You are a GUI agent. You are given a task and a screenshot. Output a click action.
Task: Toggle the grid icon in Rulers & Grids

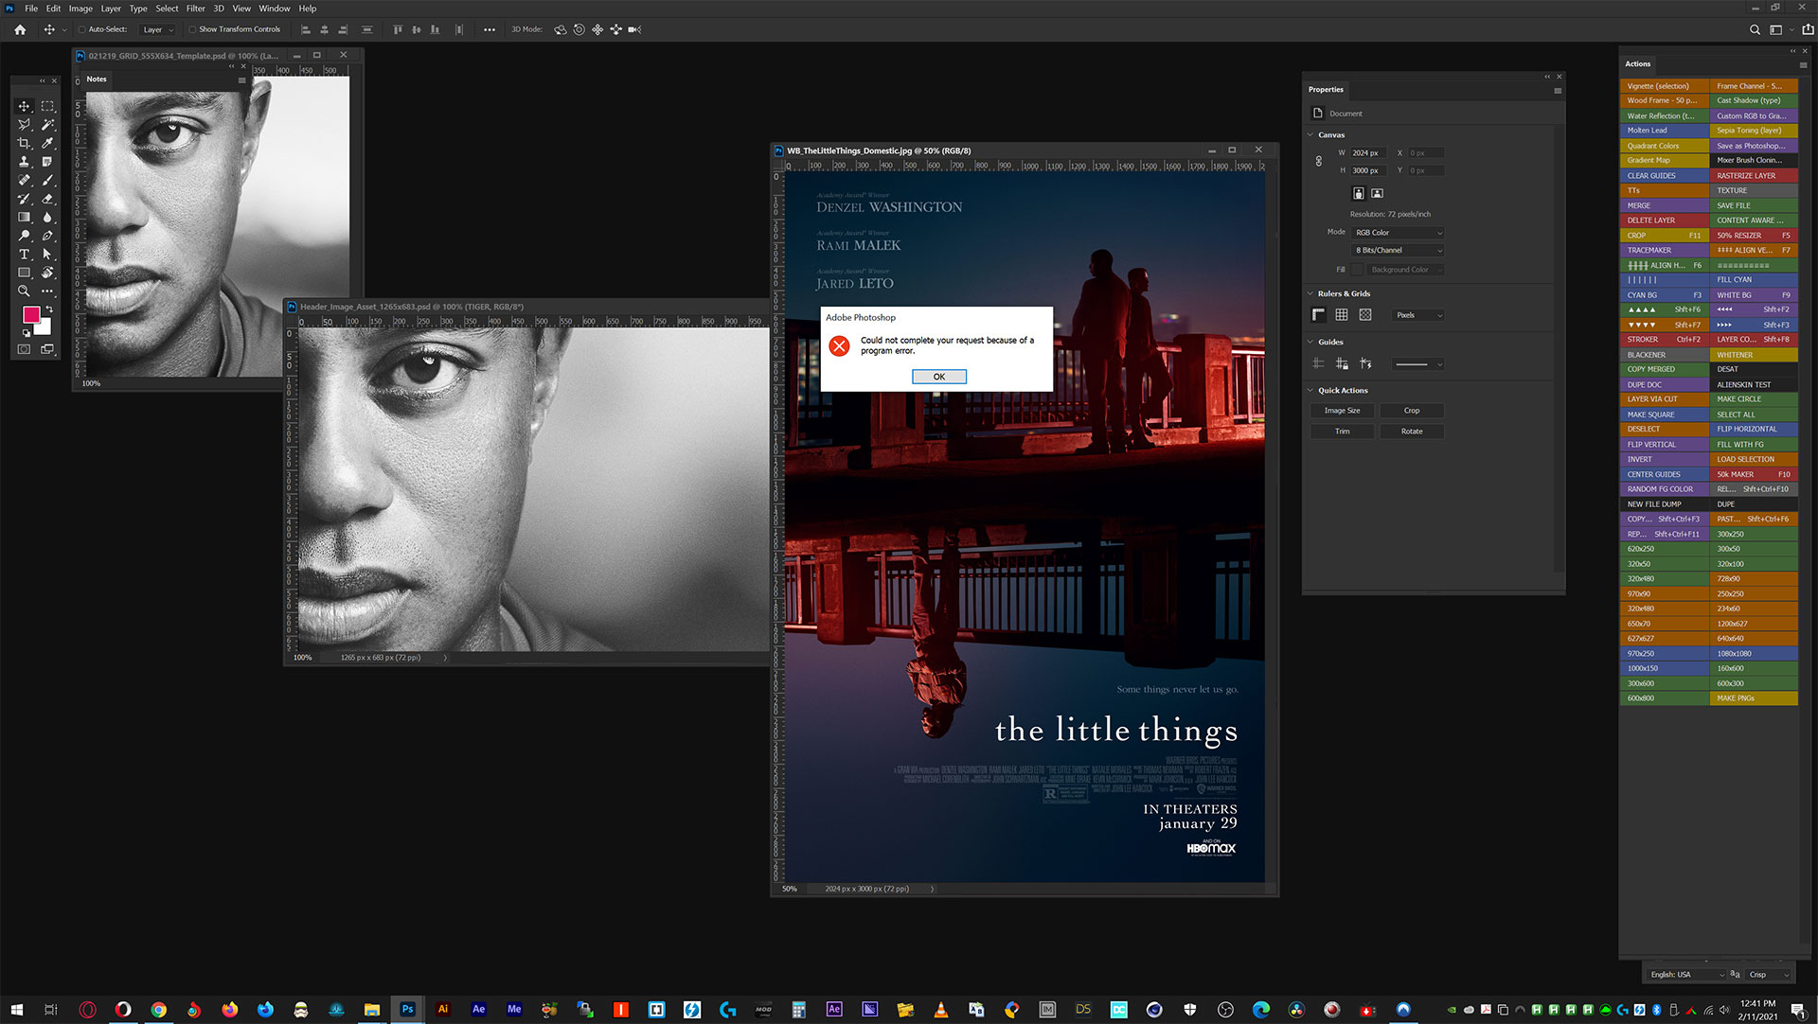click(1342, 315)
